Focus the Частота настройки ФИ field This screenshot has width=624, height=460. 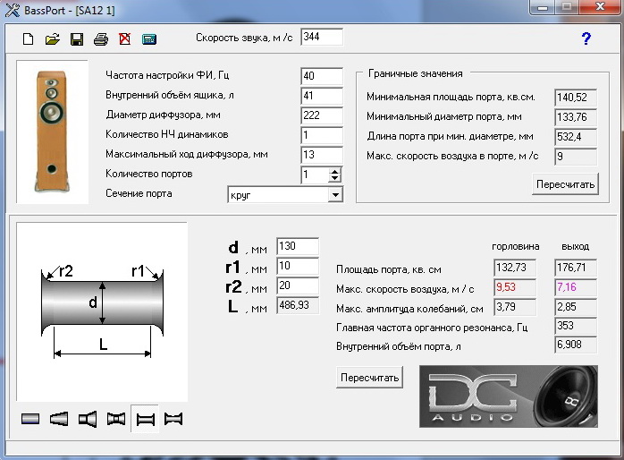coord(321,76)
